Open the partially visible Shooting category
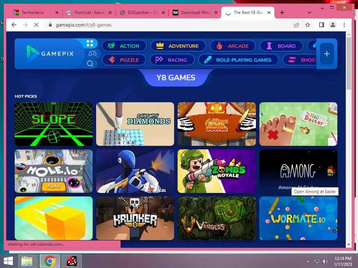Screen dimensions: 358x268 coord(300,60)
